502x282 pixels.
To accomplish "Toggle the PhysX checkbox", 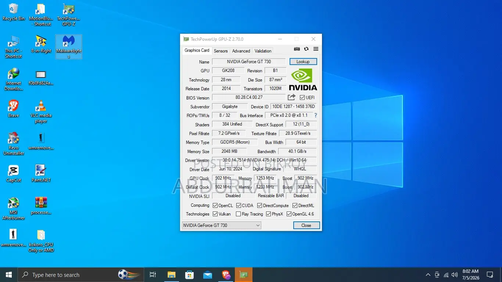I will tap(268, 214).
